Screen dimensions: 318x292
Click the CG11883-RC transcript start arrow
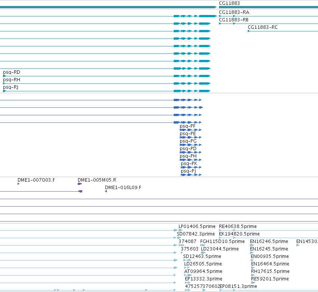[x=249, y=31]
